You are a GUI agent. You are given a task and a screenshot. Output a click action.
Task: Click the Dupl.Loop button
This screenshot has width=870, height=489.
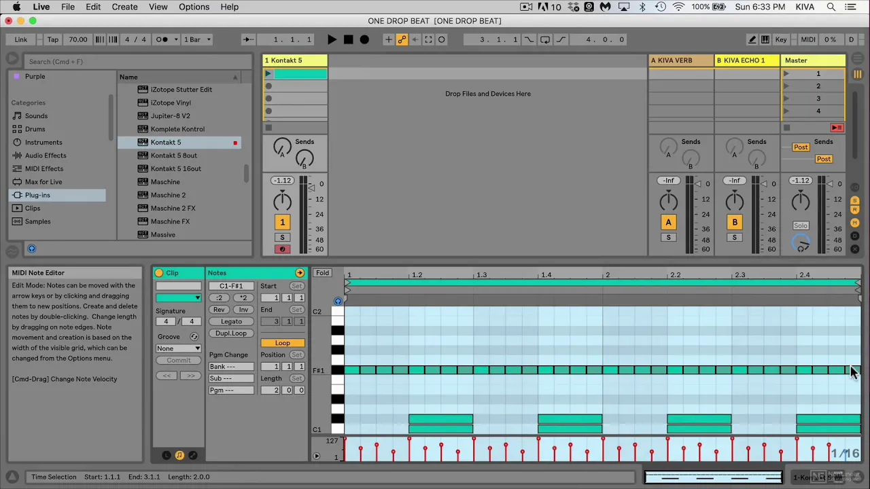click(231, 333)
